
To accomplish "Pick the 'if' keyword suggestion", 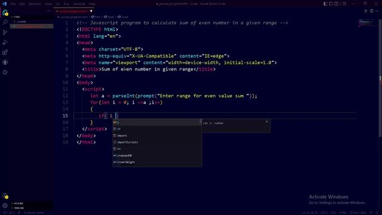I will (157, 129).
